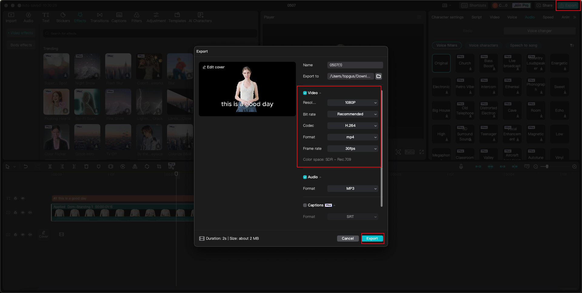Lock the Dom-Standing video track
582x293 pixels.
pyautogui.click(x=15, y=212)
